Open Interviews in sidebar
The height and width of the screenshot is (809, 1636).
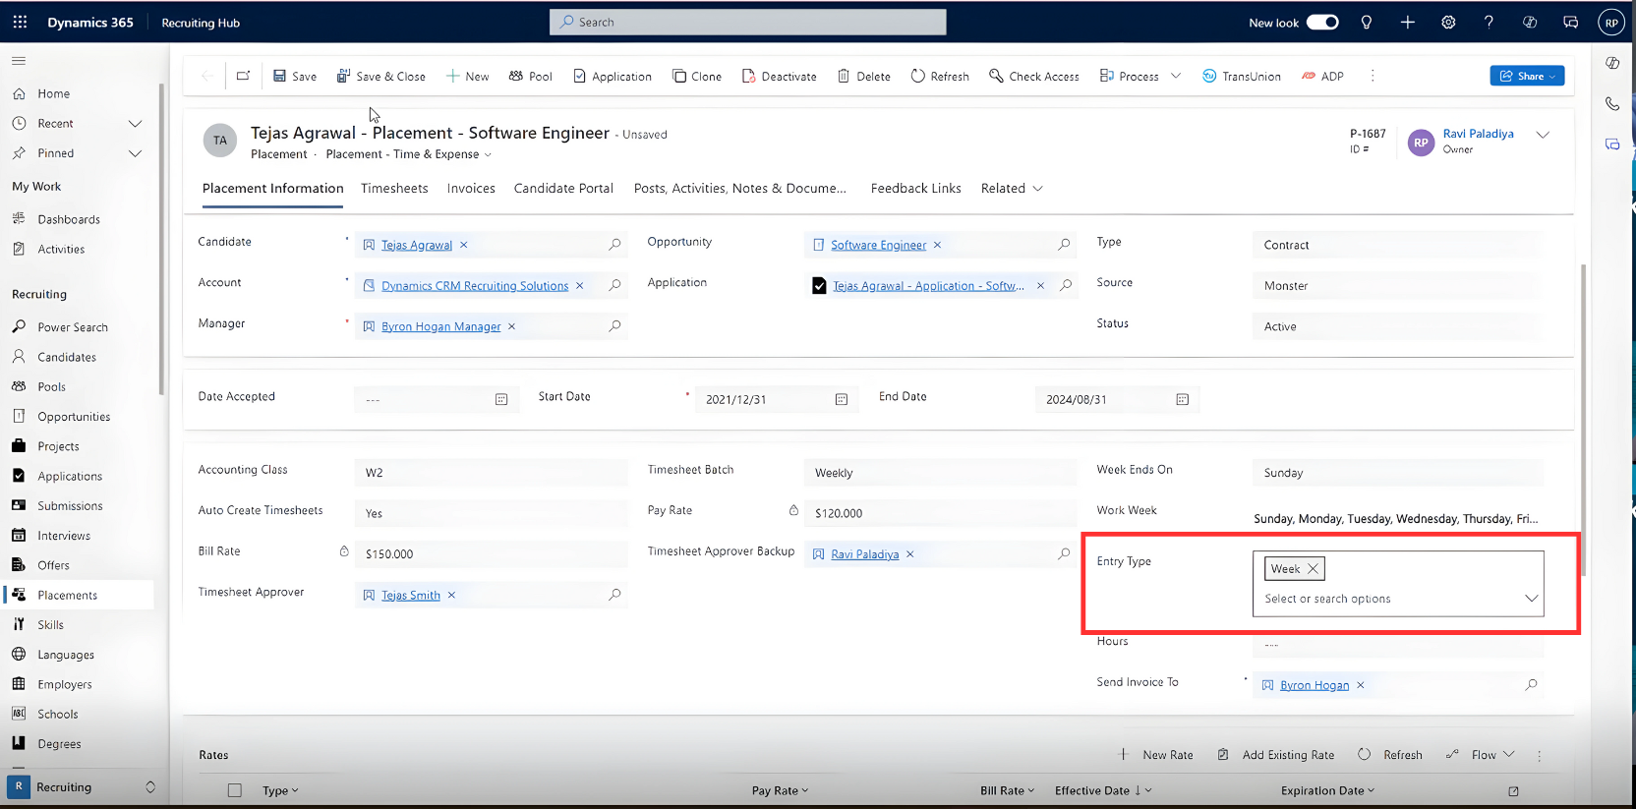[64, 536]
